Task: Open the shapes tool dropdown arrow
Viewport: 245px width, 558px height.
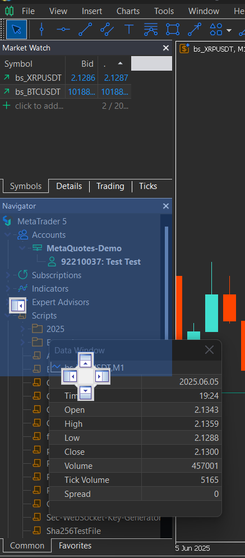Action: [229, 31]
